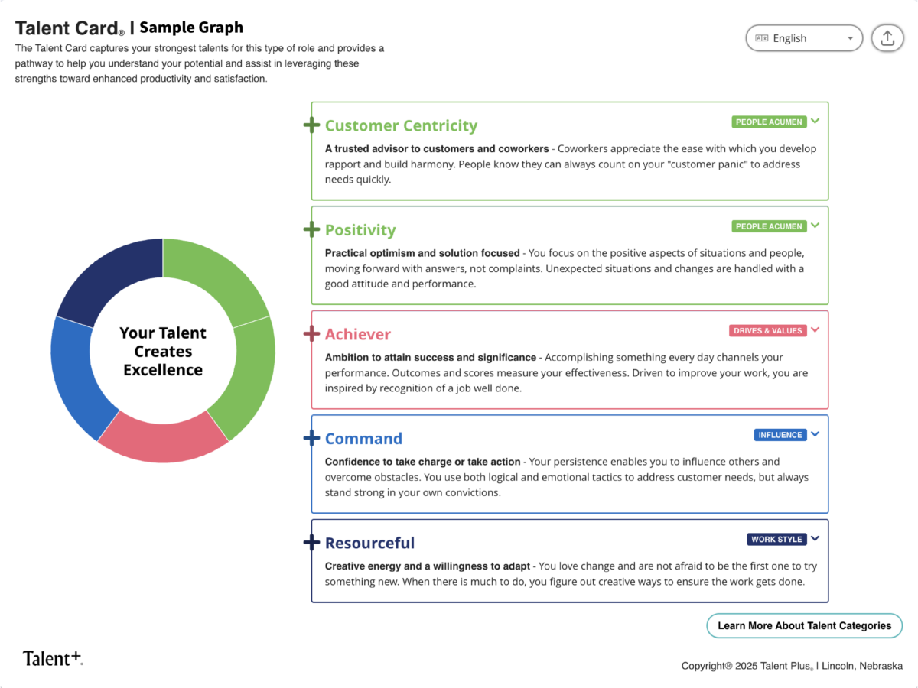The image size is (918, 688).
Task: Click the Talent+ logo
Action: click(51, 657)
